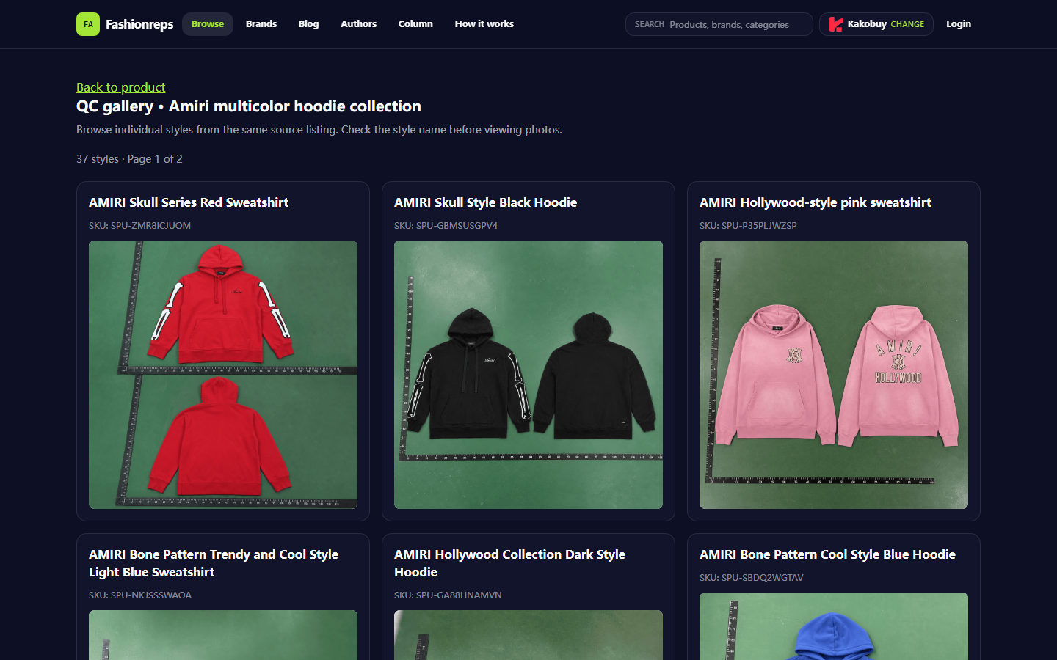
Task: Click the QC gallery page heading
Action: pyautogui.click(x=249, y=106)
